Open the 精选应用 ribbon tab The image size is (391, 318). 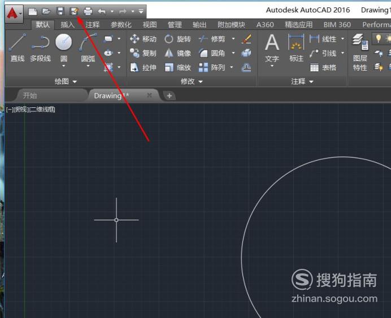[x=298, y=25]
